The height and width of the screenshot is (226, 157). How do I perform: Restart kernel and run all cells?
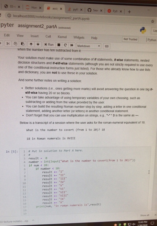(72, 45)
